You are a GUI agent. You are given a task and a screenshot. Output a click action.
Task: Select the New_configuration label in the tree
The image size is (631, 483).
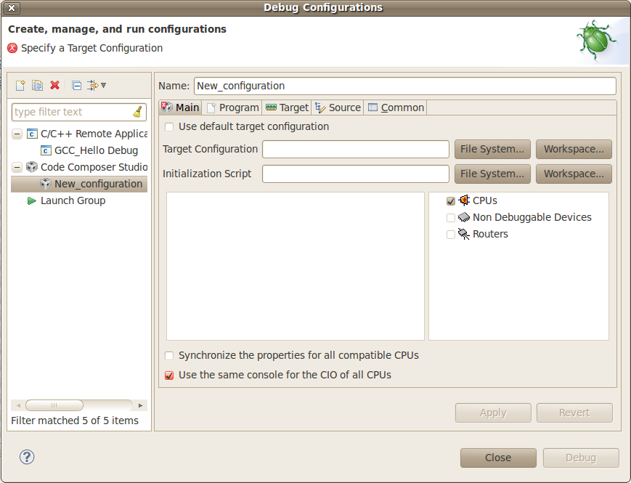pyautogui.click(x=98, y=184)
